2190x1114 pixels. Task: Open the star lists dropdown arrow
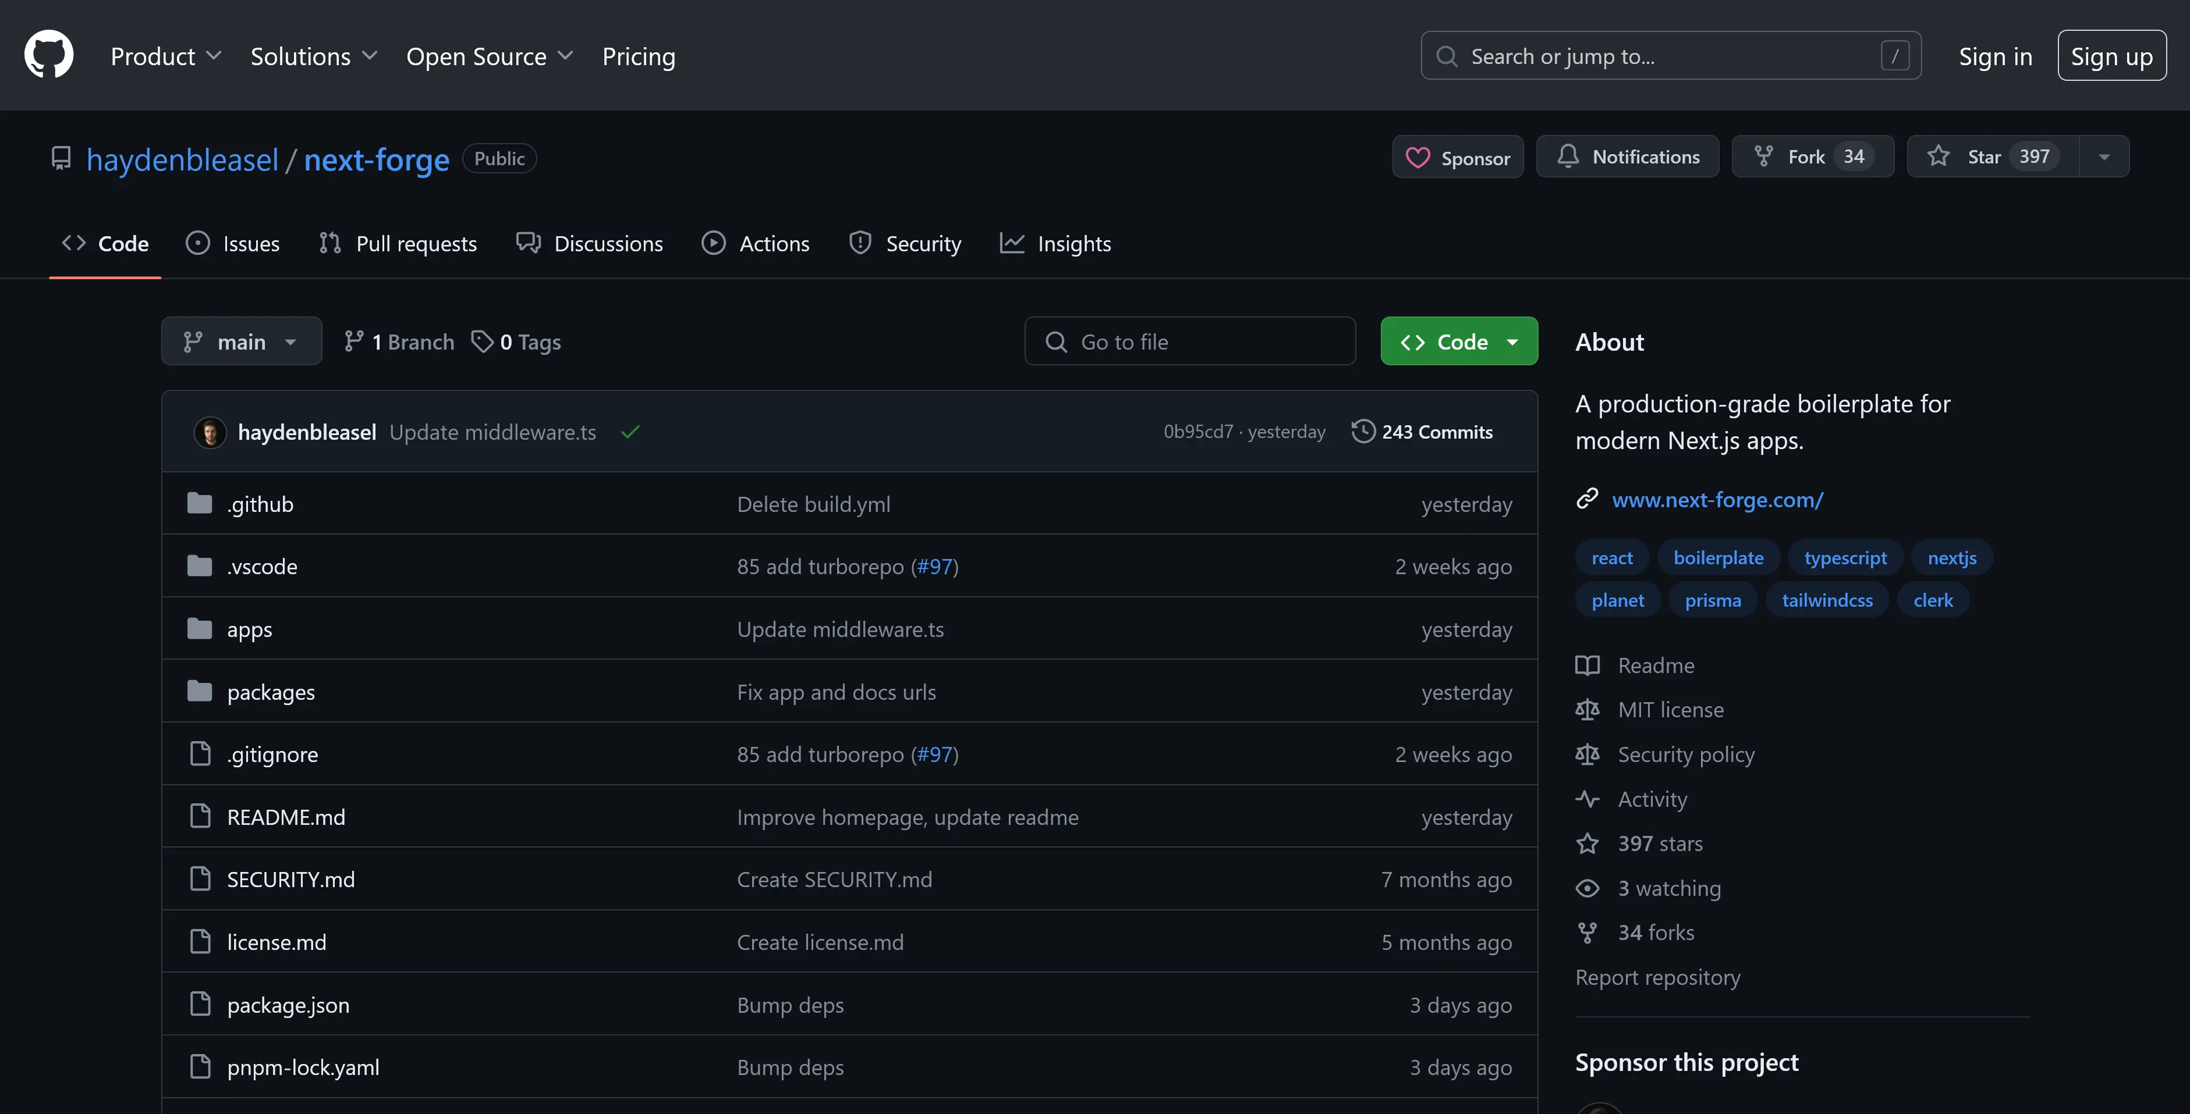coord(2104,156)
